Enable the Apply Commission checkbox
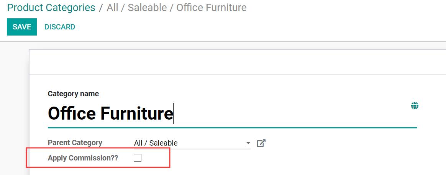The height and width of the screenshot is (175, 446). coord(138,158)
